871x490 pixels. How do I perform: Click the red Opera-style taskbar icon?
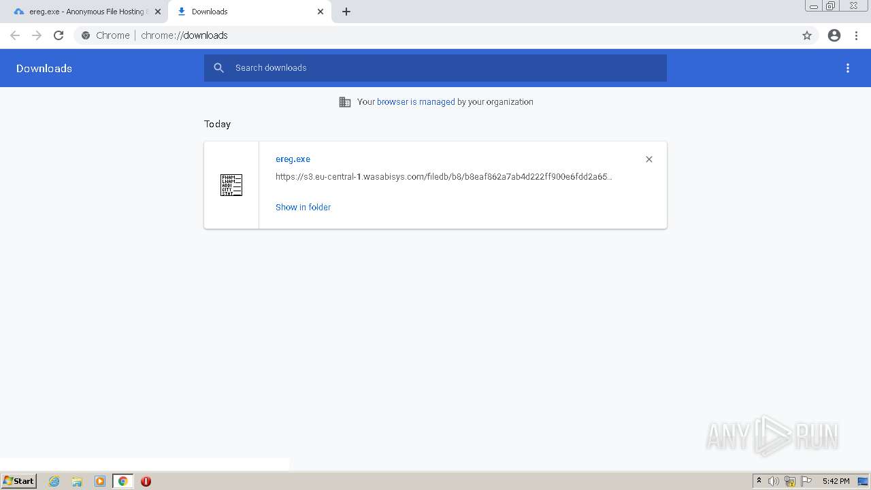pyautogui.click(x=146, y=481)
